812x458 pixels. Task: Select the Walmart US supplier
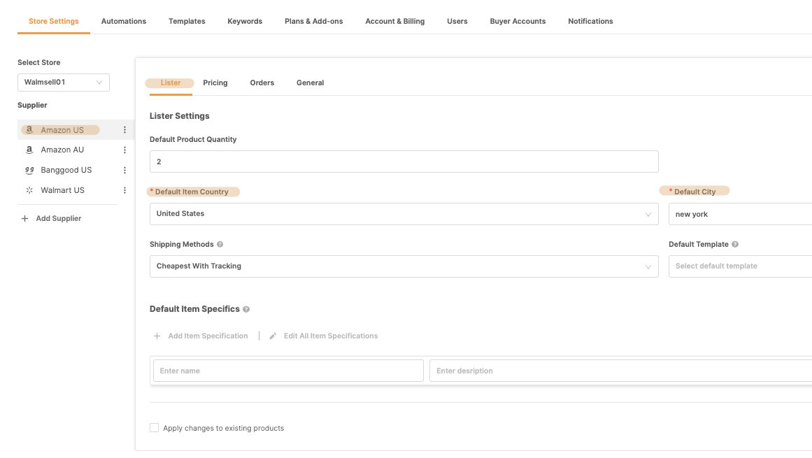pos(63,190)
